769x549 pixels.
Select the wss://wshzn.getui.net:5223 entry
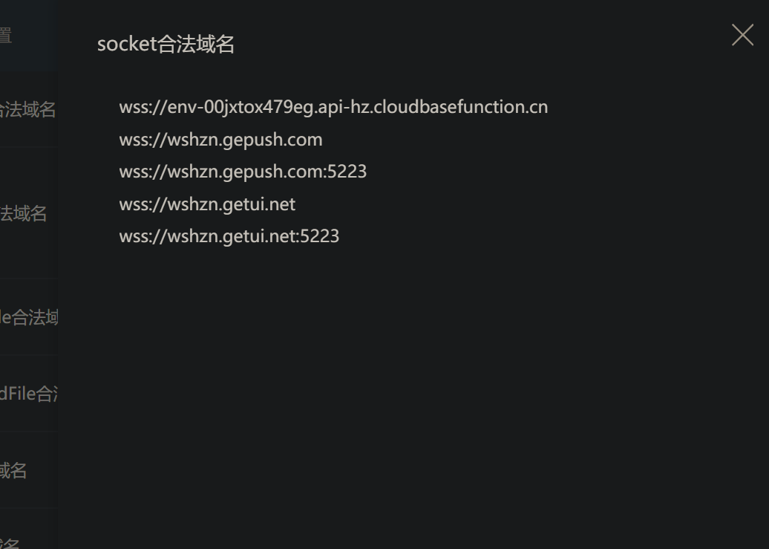pyautogui.click(x=229, y=236)
